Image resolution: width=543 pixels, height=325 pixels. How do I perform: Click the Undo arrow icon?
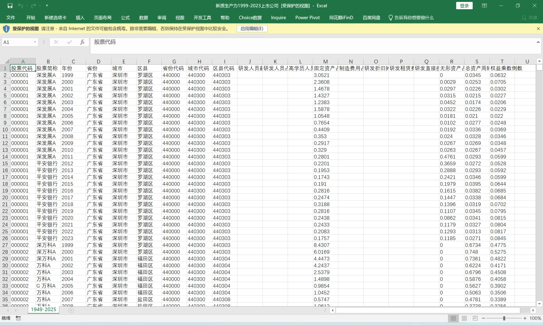[20, 6]
